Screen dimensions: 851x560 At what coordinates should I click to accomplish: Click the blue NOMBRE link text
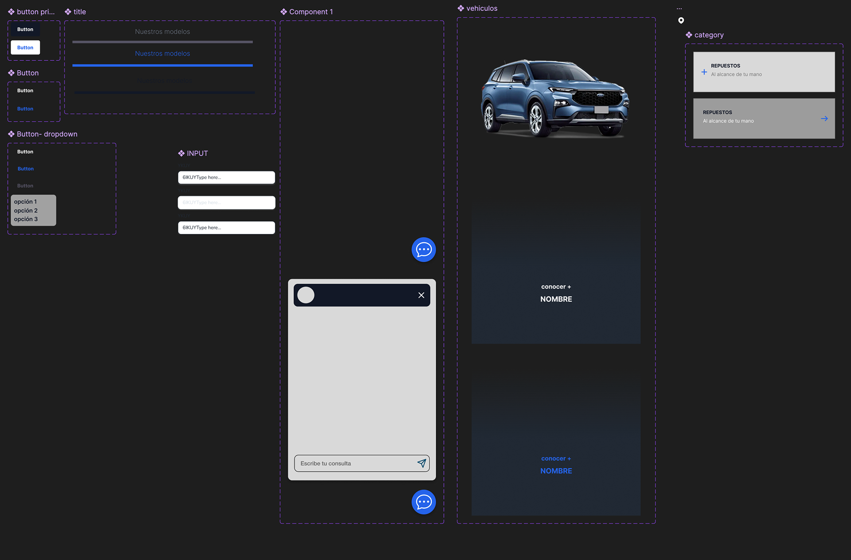click(556, 471)
